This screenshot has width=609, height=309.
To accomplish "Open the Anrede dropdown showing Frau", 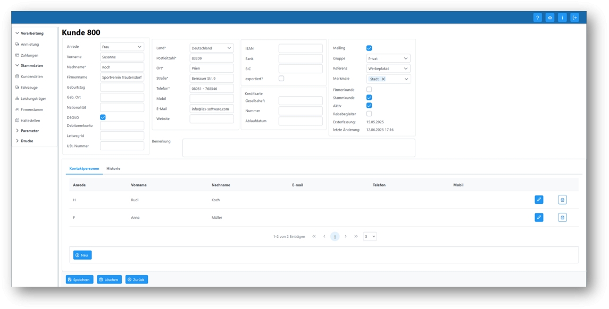I will tap(122, 47).
